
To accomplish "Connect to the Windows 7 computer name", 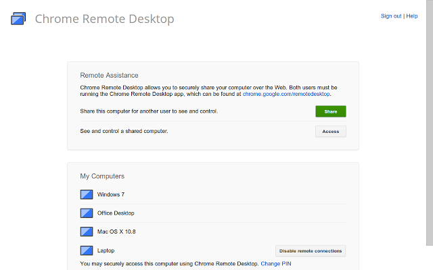I will pos(110,194).
